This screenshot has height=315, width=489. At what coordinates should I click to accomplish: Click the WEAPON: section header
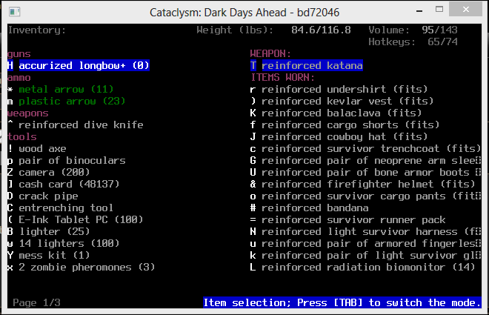pos(270,54)
